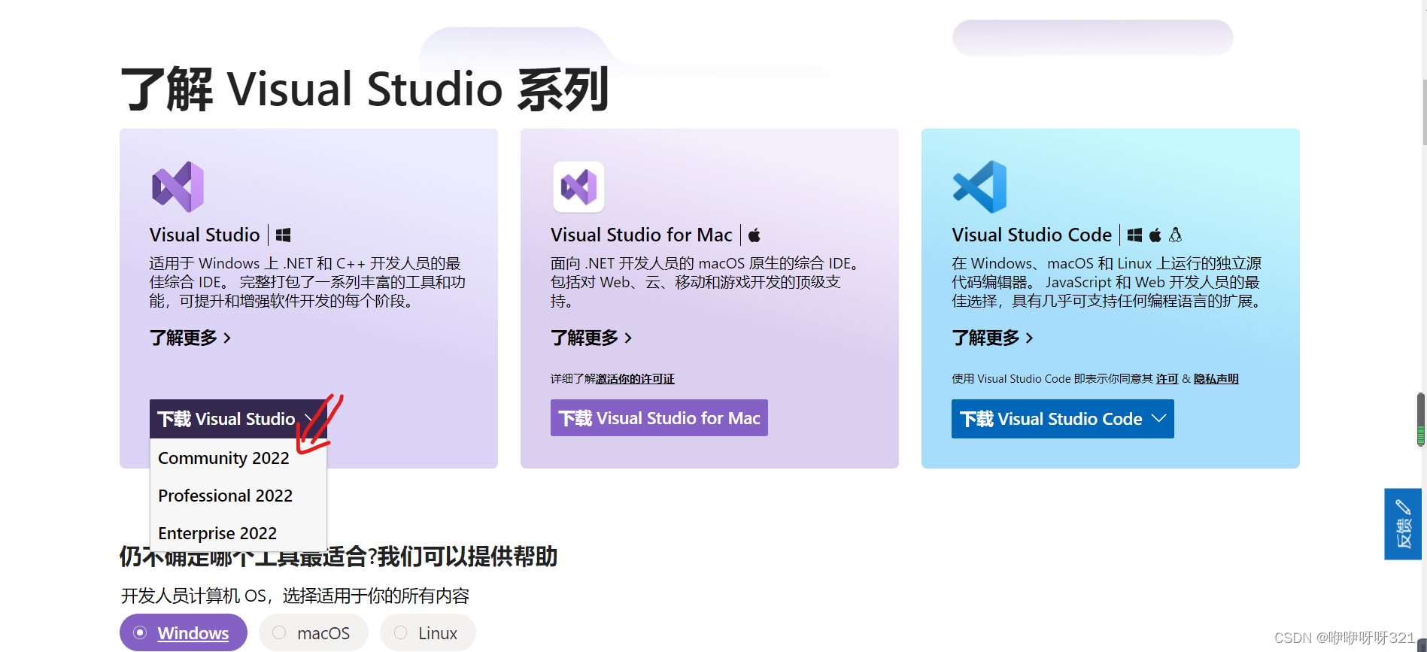Select the Windows OS radio option
The height and width of the screenshot is (652, 1427).
(184, 632)
